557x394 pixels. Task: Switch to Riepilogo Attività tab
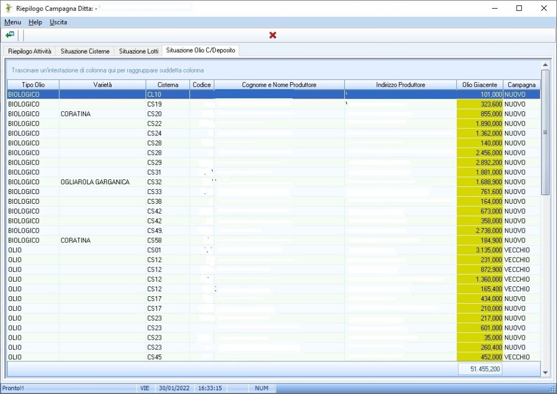click(x=29, y=51)
